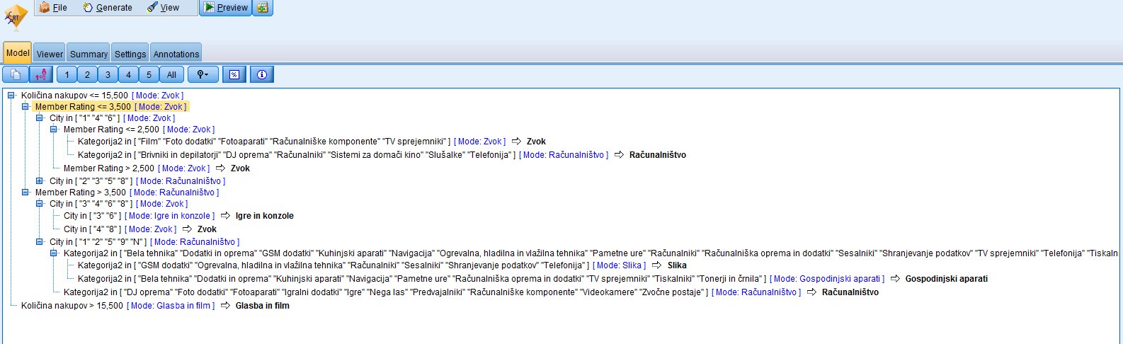1123x344 pixels.
Task: Open the Generate menu
Action: tap(108, 8)
